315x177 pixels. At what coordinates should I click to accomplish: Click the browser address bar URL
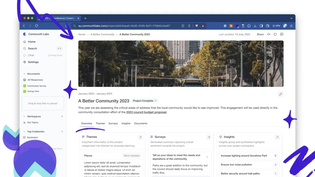point(124,26)
